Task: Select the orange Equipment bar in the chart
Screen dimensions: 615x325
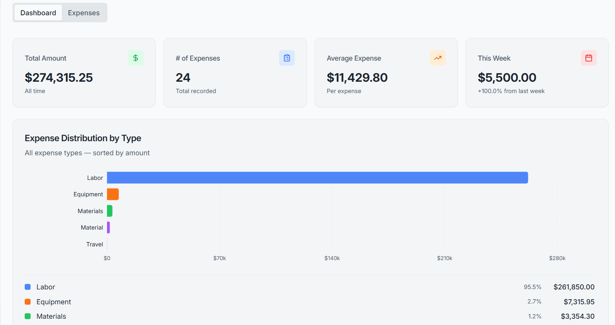Action: tap(113, 194)
